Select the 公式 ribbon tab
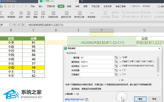The height and width of the screenshot is (102, 164). point(61,6)
